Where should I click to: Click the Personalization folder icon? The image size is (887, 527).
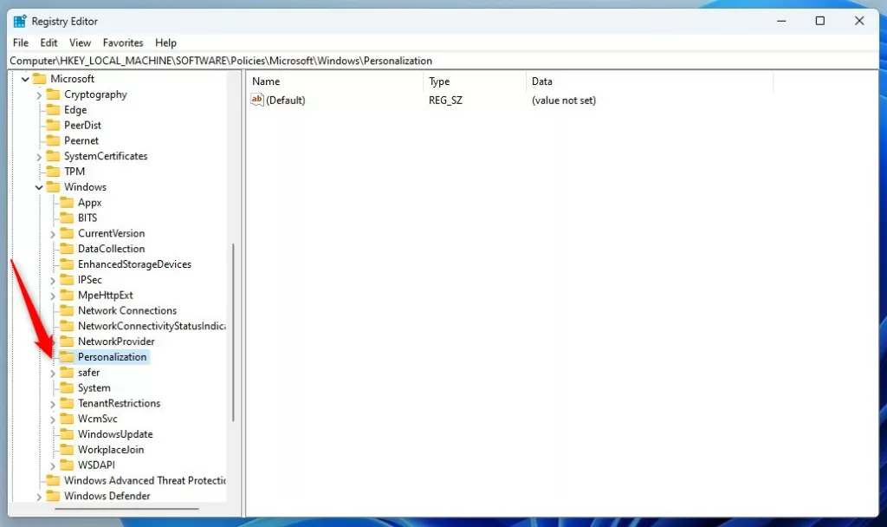(67, 356)
